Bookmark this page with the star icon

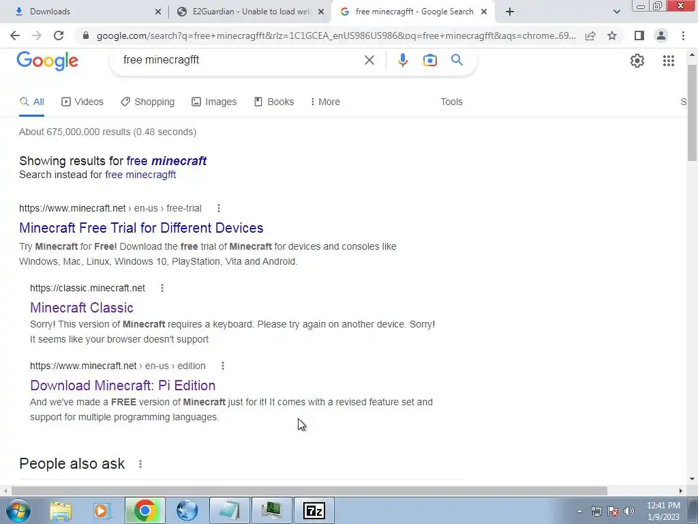612,35
